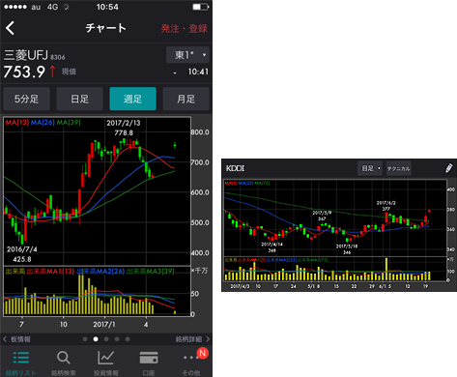
Task: Select the active 週足 tab
Action: 132,99
